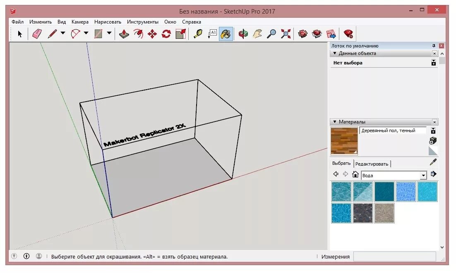Open the Камера menu
This screenshot has width=456, height=273.
coord(80,21)
